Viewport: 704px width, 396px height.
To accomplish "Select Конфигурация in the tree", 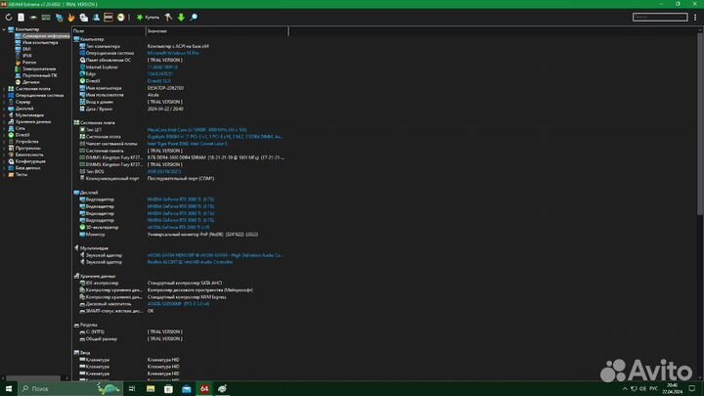I will (x=30, y=161).
